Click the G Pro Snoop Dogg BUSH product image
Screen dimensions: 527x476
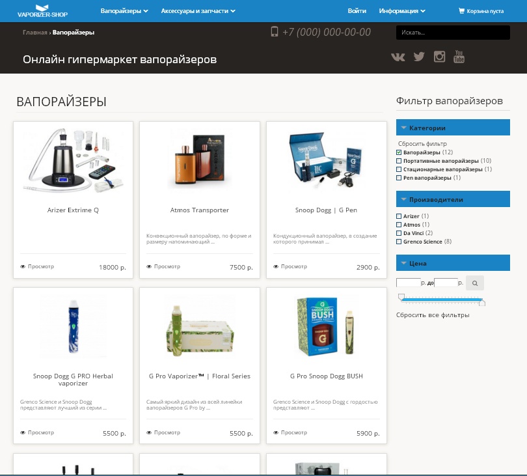pyautogui.click(x=327, y=326)
